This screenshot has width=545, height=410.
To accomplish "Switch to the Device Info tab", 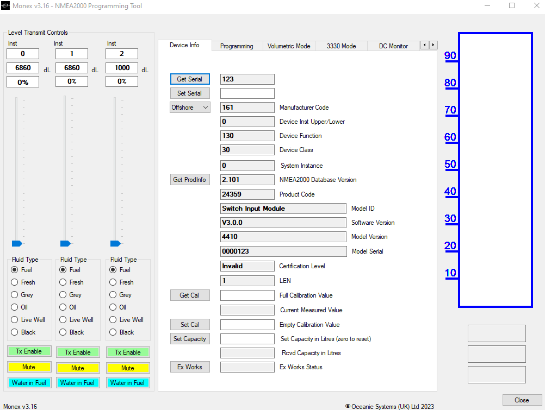I will (x=184, y=45).
